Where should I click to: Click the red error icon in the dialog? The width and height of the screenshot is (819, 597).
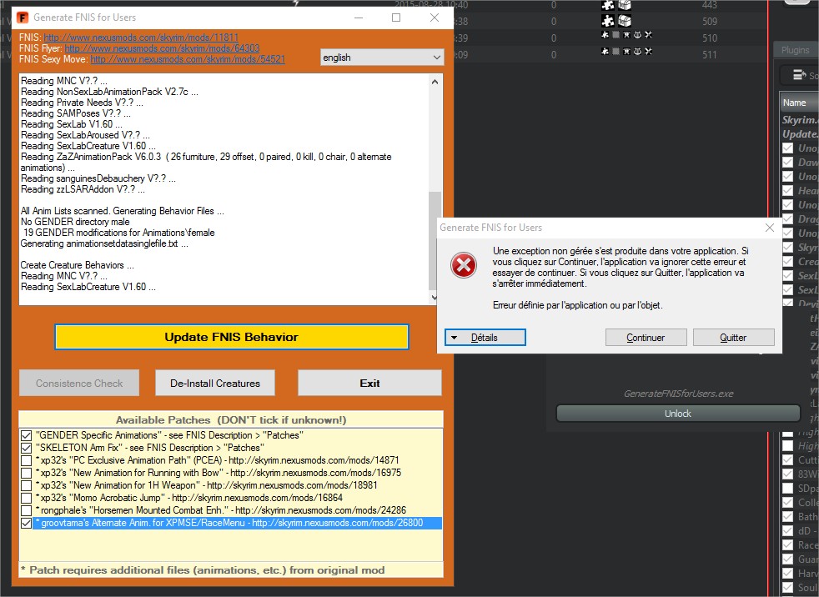coord(463,266)
